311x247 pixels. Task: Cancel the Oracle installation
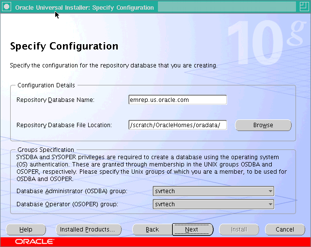point(284,230)
